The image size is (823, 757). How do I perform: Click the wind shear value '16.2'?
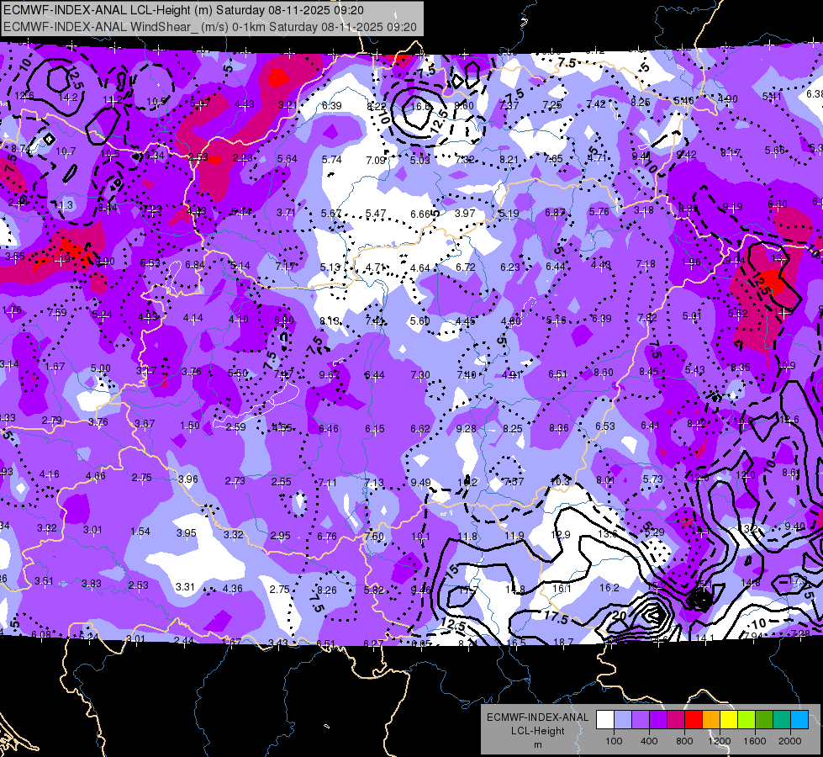(x=609, y=588)
